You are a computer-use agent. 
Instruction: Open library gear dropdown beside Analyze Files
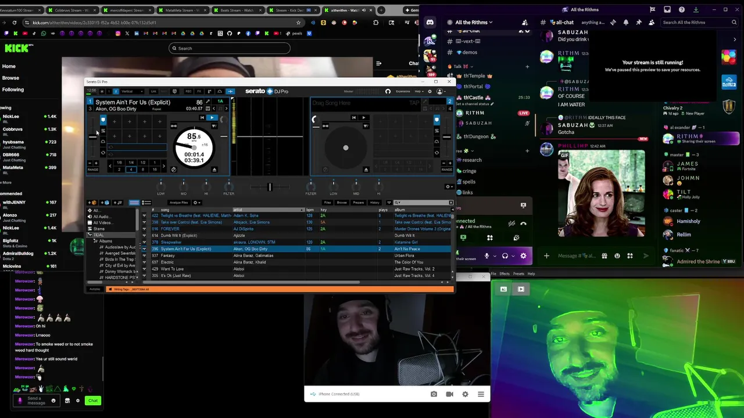coord(197,203)
